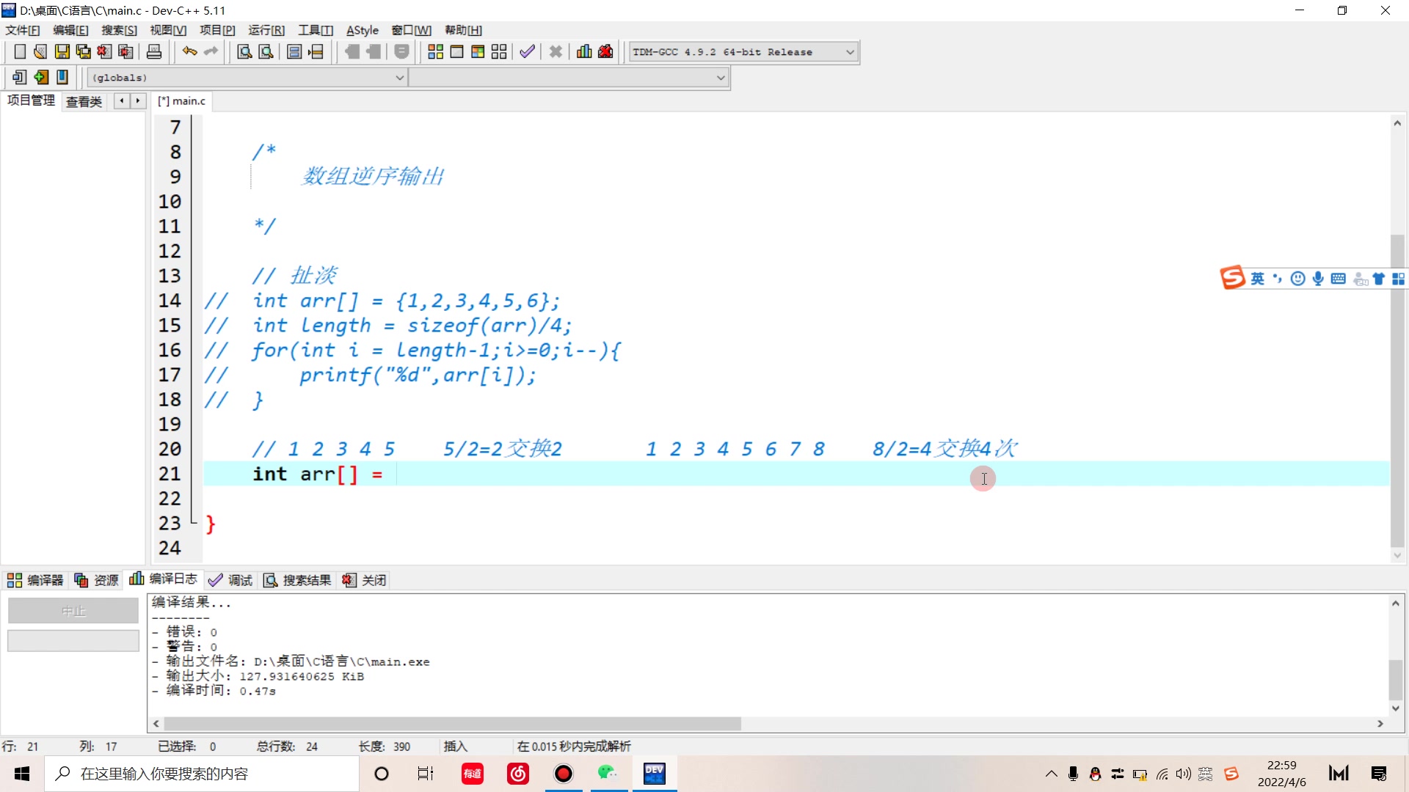The width and height of the screenshot is (1409, 792).
Task: Click the Delete profiling information icon
Action: pos(605,52)
